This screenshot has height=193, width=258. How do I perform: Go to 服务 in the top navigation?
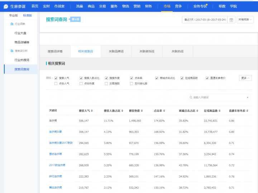[114, 6]
